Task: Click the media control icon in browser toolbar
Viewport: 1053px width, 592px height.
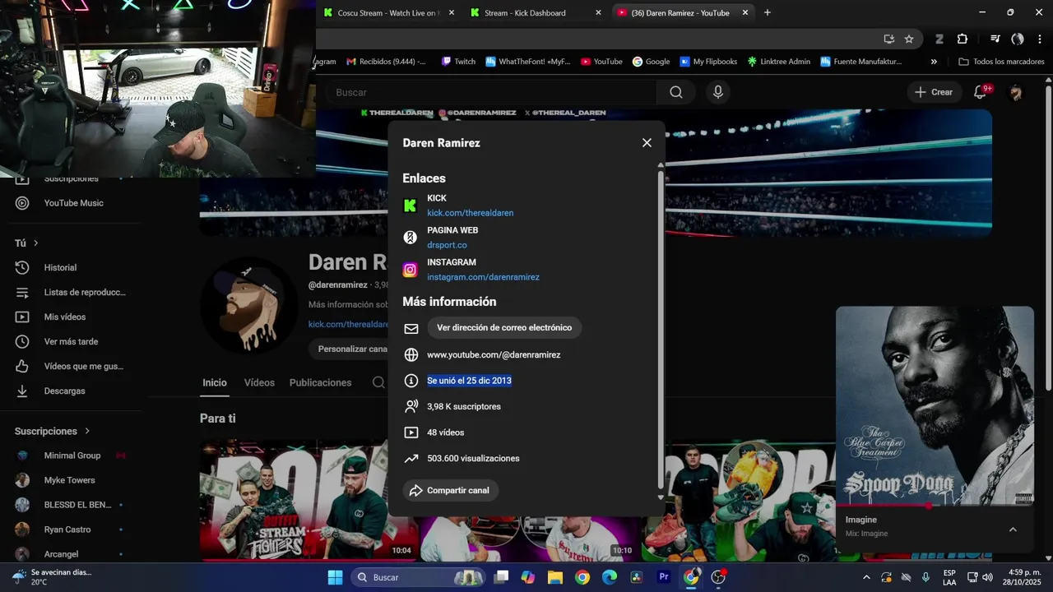Action: [x=995, y=39]
